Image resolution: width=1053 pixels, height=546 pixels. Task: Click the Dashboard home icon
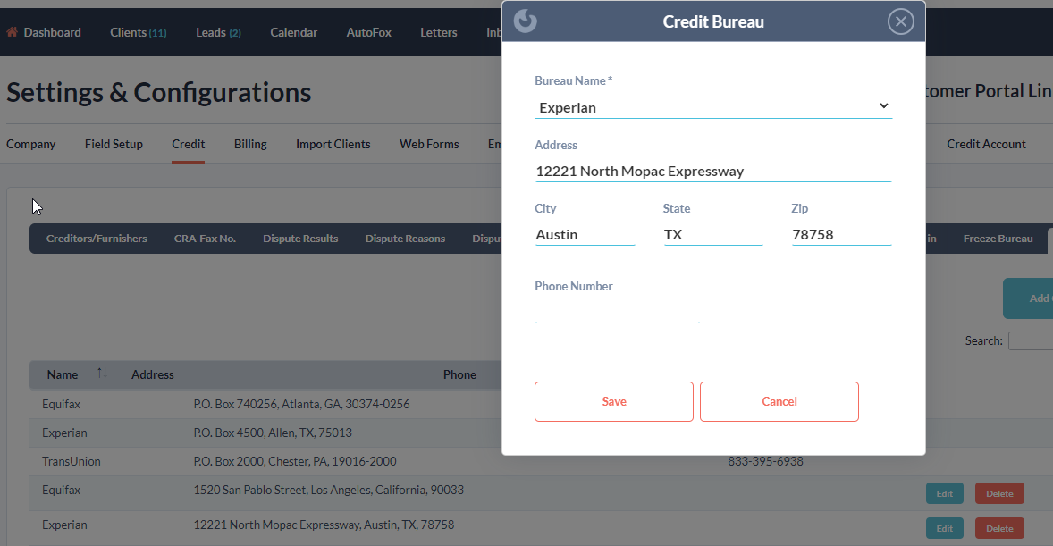[x=13, y=32]
